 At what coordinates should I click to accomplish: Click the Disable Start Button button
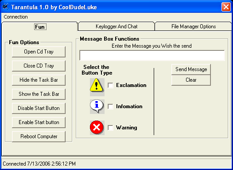[x=39, y=108]
